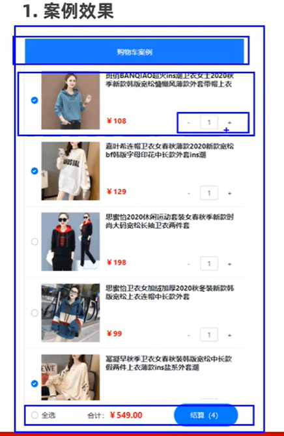Viewport: 284px width, 436px height.
Task: Click the 购物车案例 blue header bar
Action: (134, 51)
